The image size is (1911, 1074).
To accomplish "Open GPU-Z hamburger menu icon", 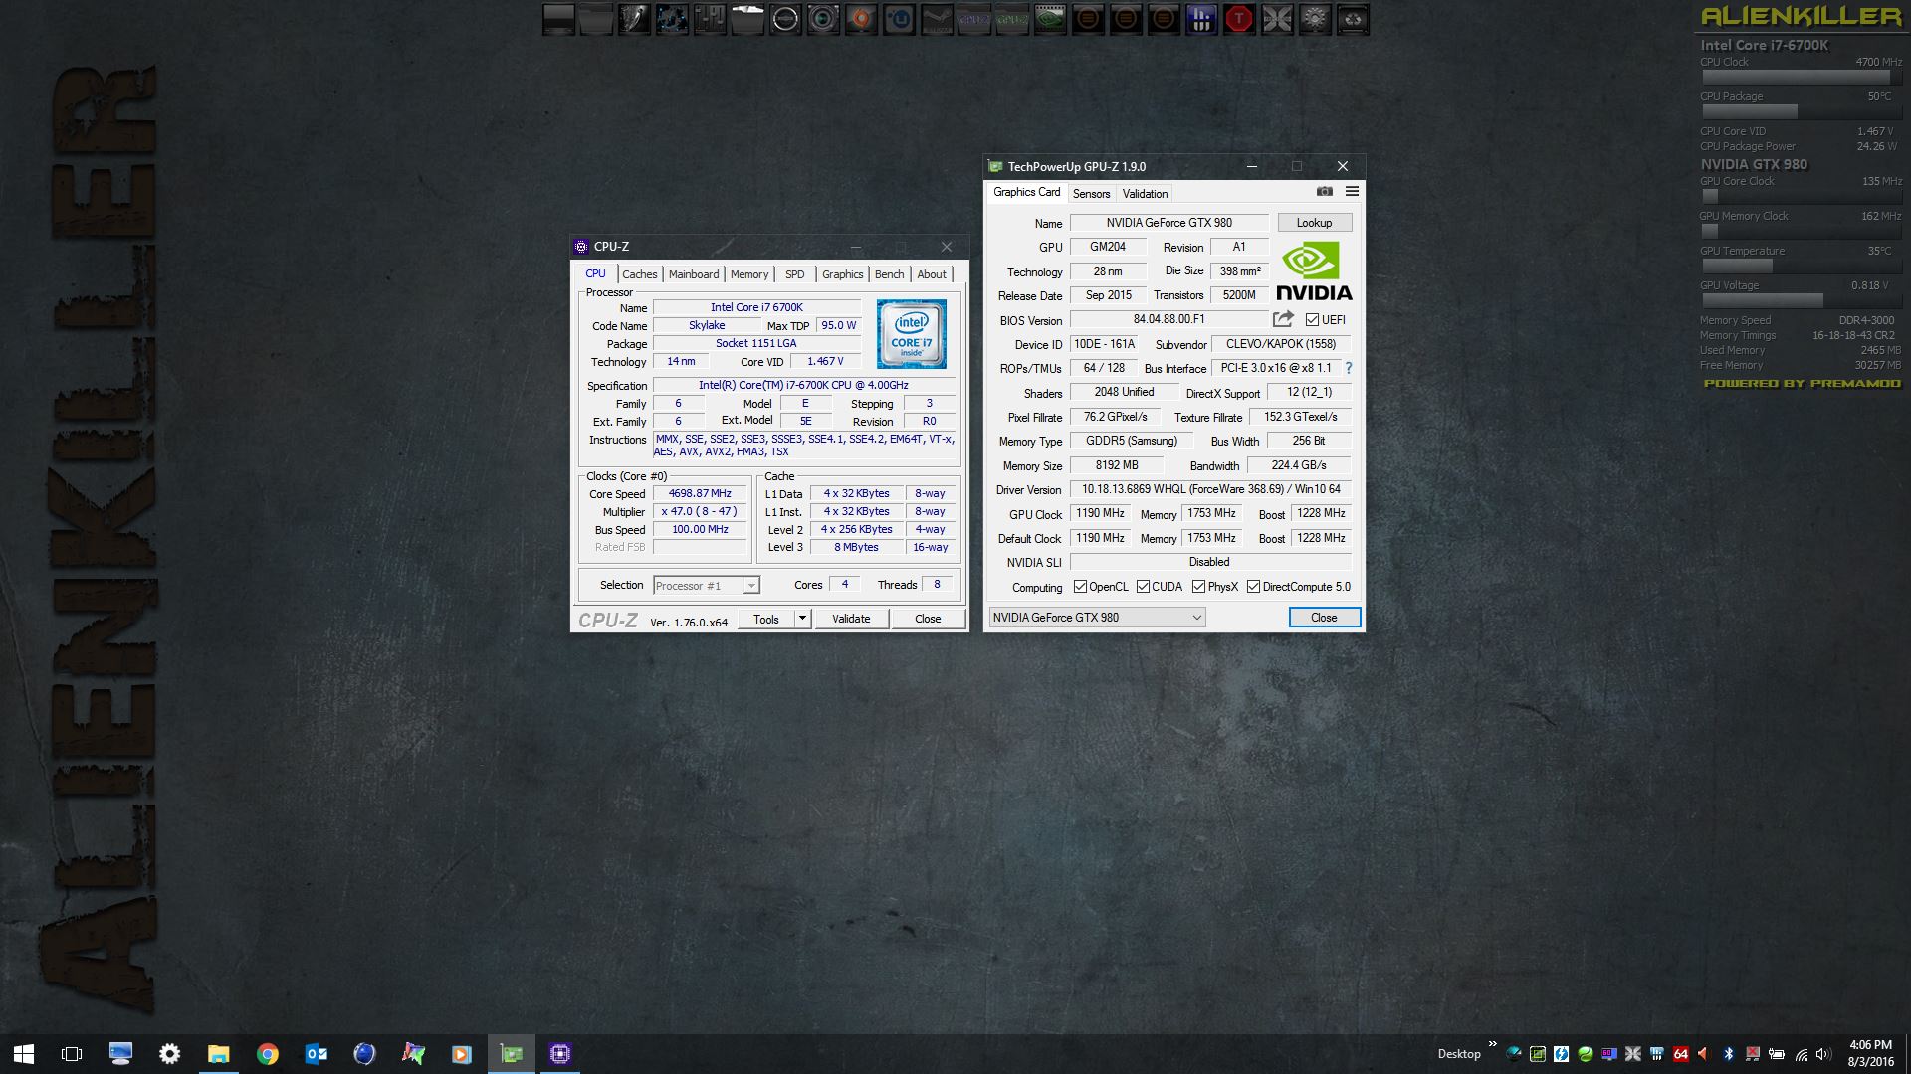I will tap(1352, 191).
